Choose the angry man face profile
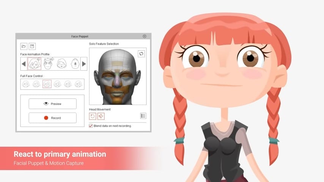324x182 pixels. click(48, 64)
